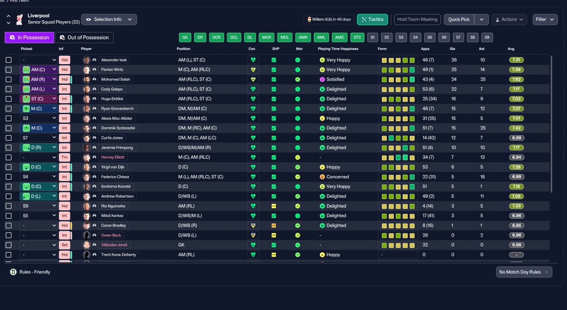The width and height of the screenshot is (567, 310).
Task: Select the STC position slot
Action: point(357,38)
